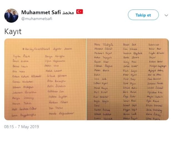Click the tweet text Kayıt
Screen dimensions: 178x141
[x=13, y=32]
